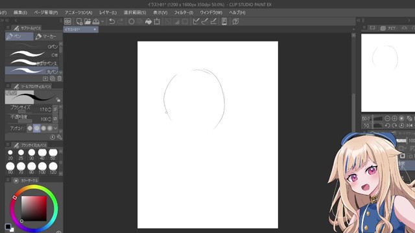Select anti-aliasing Strong option
Viewport: 415px width, 233px height.
point(50,128)
